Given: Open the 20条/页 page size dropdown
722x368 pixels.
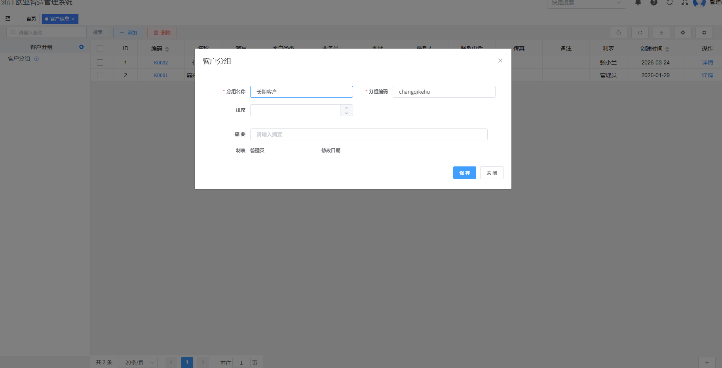Looking at the screenshot, I should [137, 362].
